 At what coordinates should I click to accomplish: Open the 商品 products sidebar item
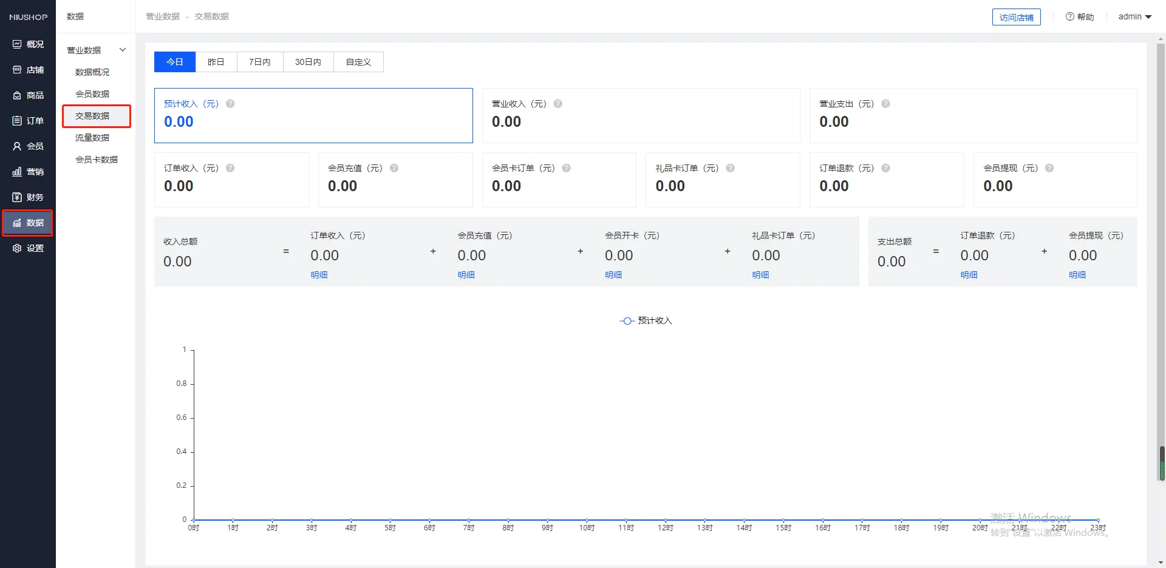click(28, 95)
